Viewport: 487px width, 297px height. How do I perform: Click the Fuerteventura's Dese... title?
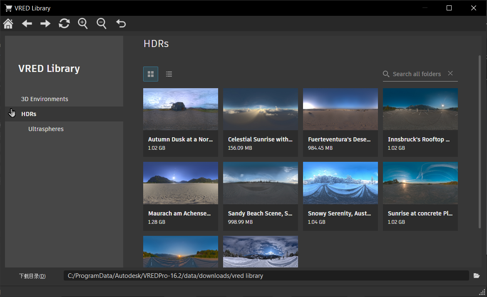[339, 139]
